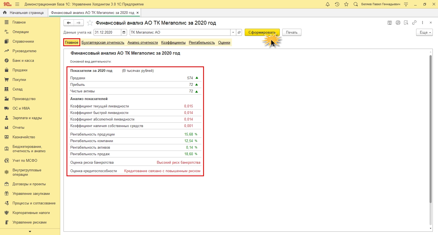438x235 pixels.
Task: Select the Главное report tab
Action: (72, 42)
